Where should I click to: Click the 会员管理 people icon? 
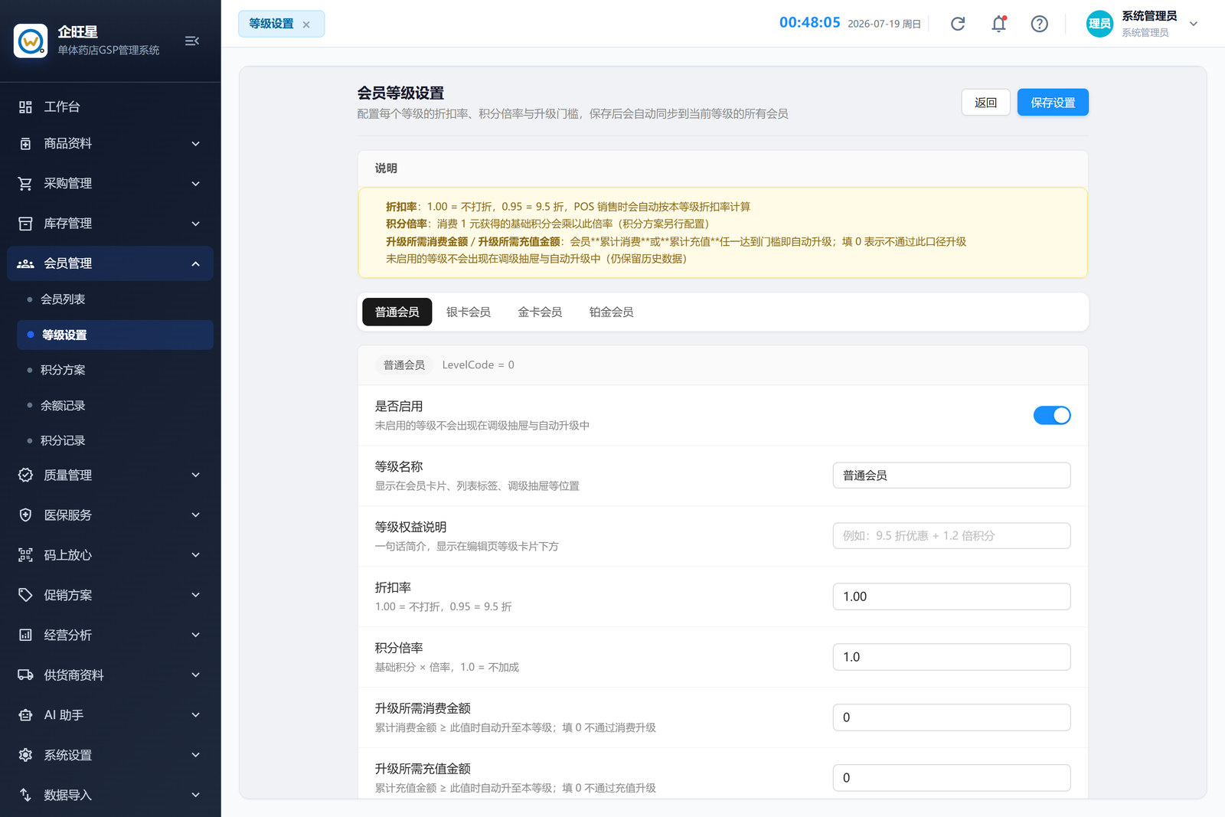pos(25,263)
